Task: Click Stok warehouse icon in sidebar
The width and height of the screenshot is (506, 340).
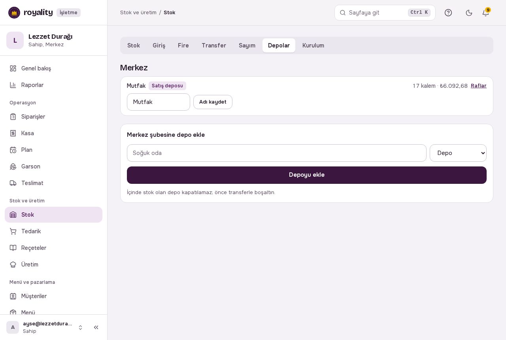Action: click(x=13, y=215)
